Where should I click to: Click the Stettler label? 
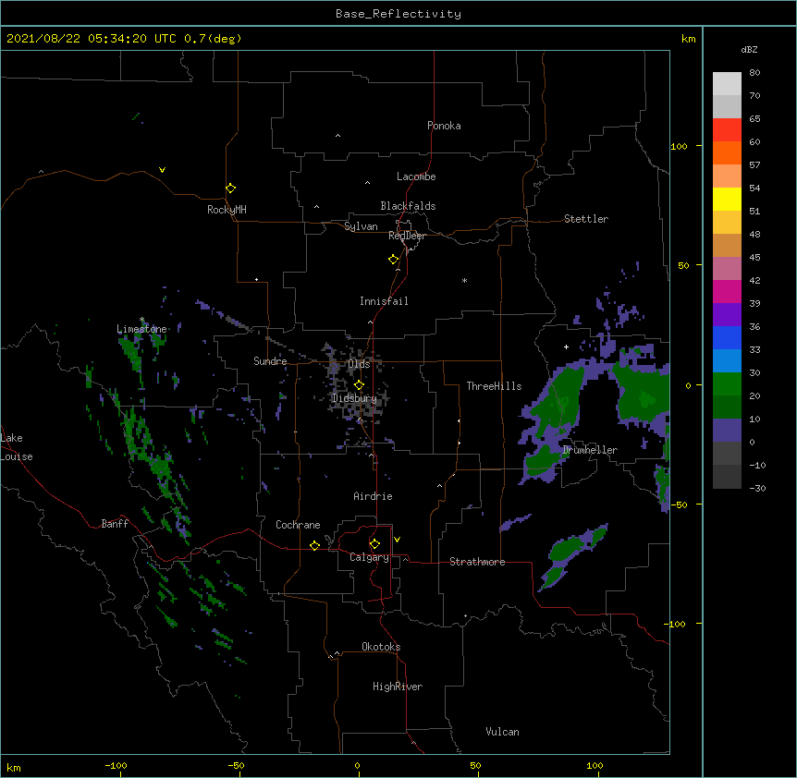(x=586, y=219)
